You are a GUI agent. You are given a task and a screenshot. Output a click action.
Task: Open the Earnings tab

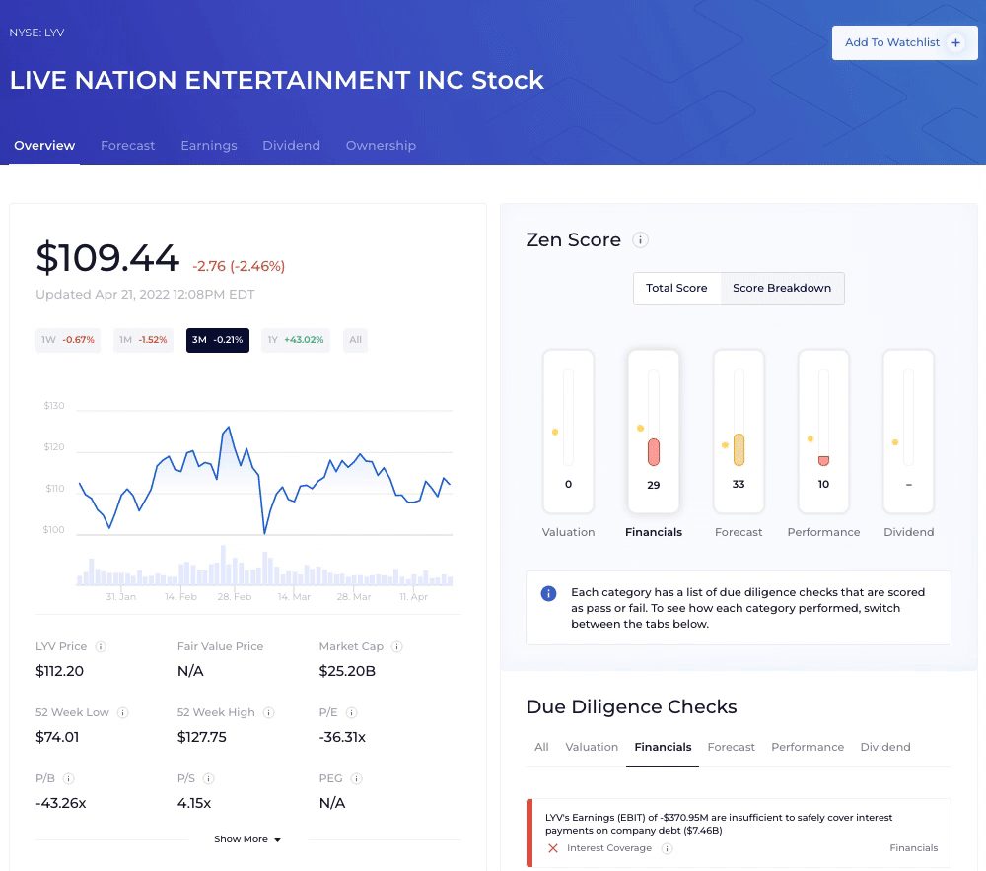(x=209, y=146)
